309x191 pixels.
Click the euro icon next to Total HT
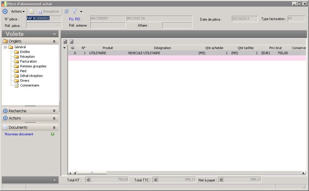tap(89, 180)
